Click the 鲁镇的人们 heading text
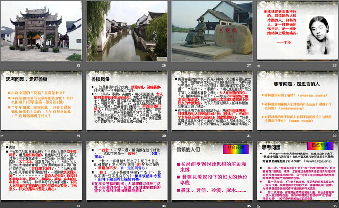The width and height of the screenshot is (339, 208). [189, 149]
